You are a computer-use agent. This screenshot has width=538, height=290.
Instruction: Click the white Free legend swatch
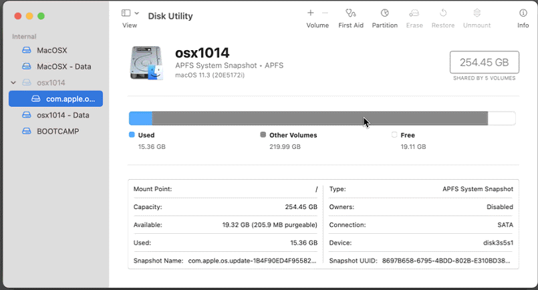394,134
